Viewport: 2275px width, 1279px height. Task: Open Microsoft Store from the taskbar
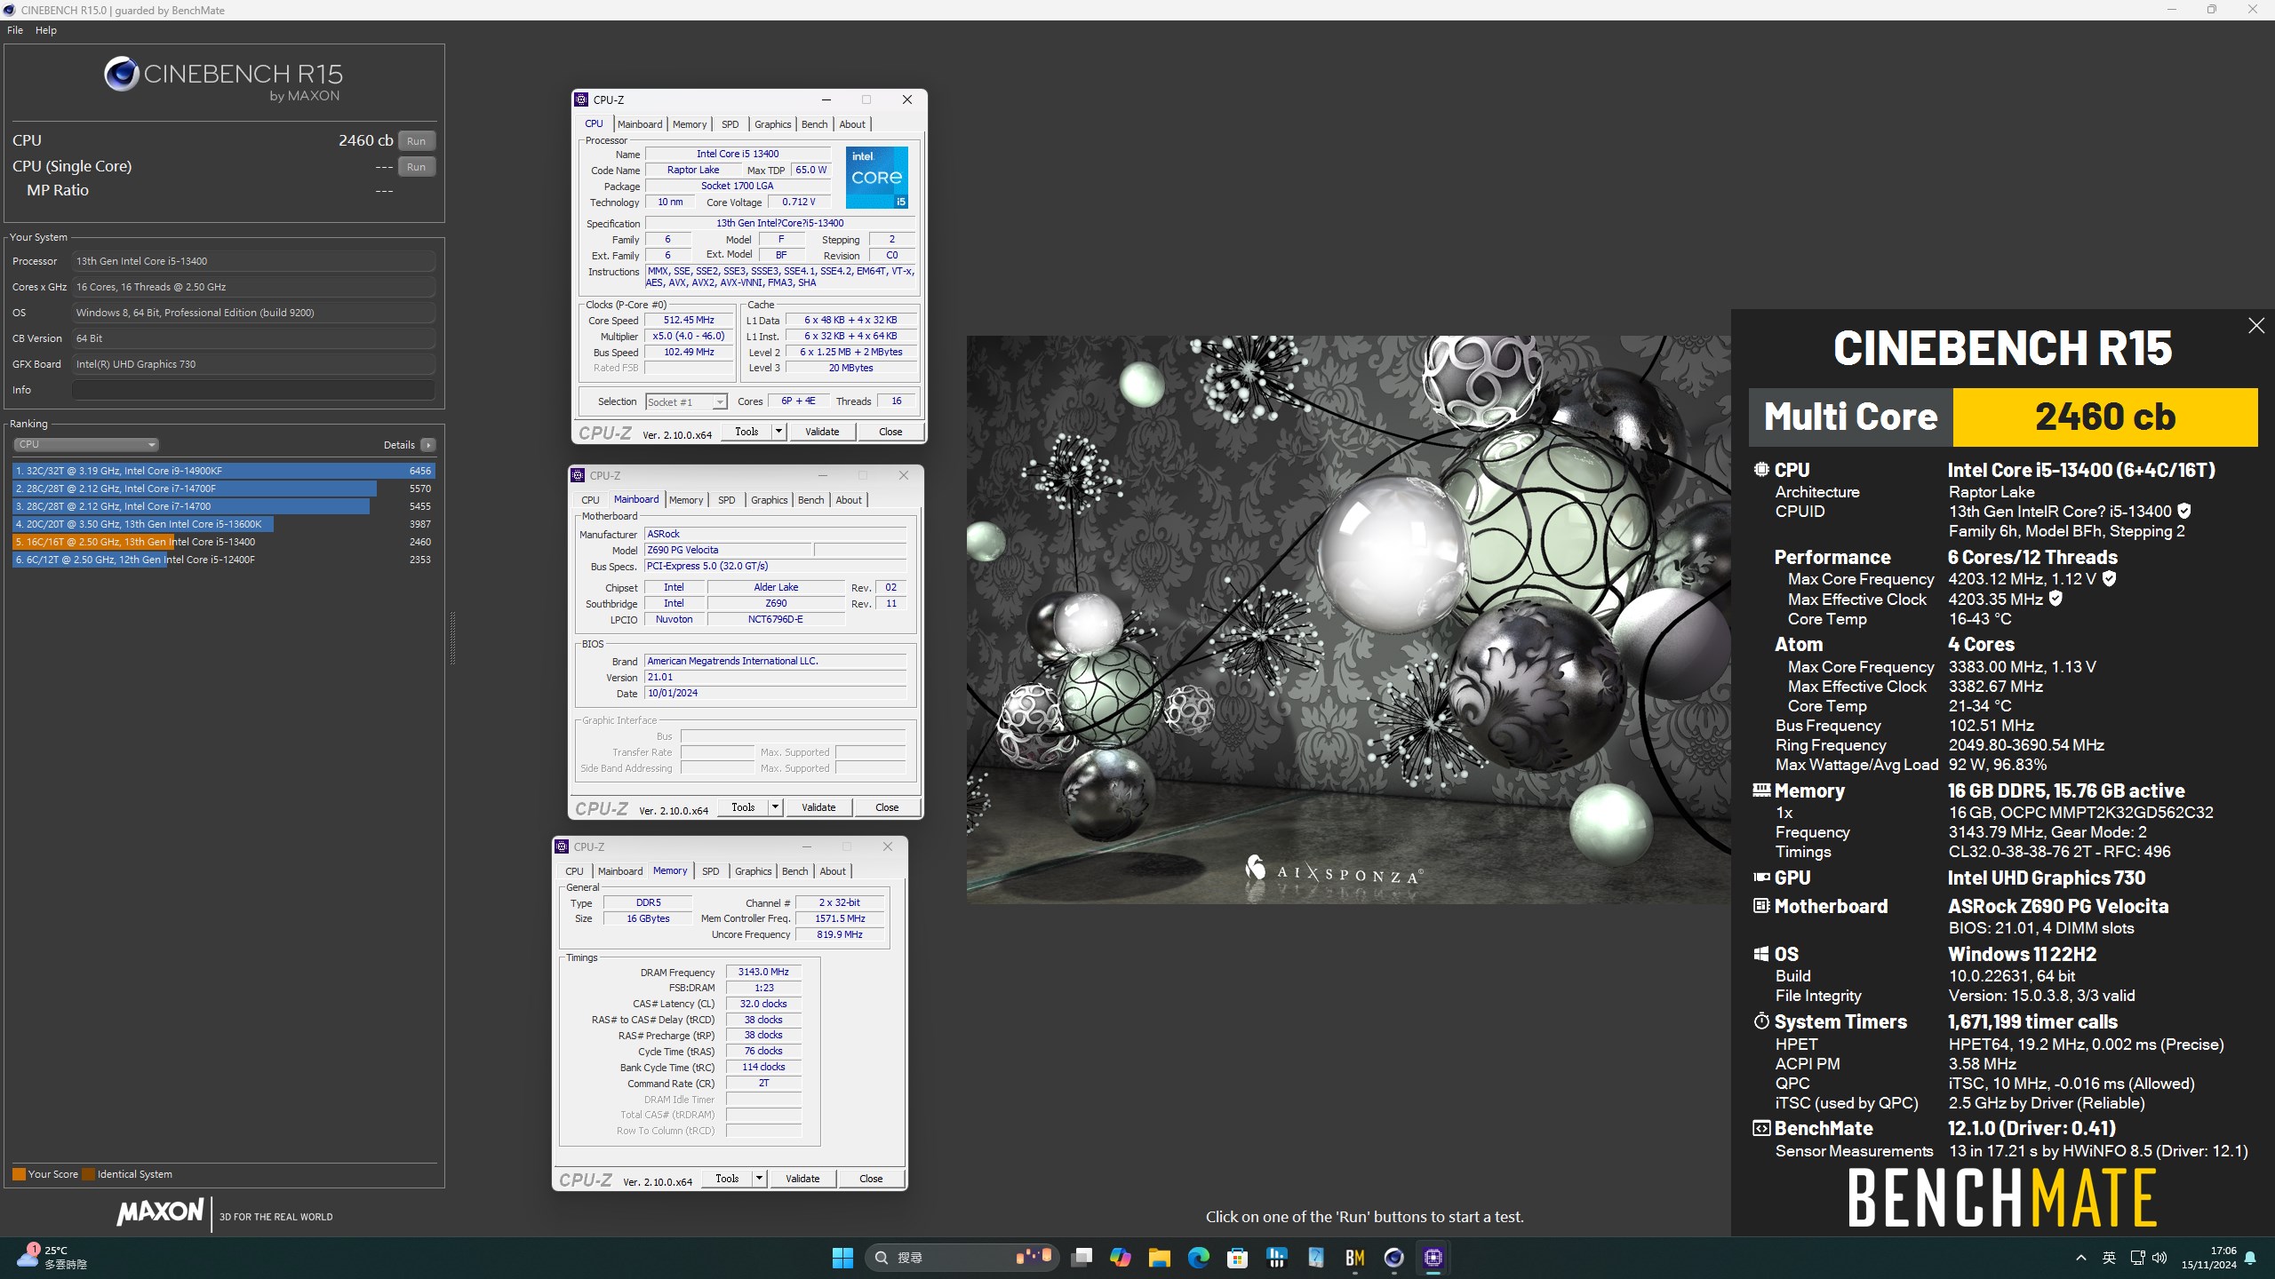(1237, 1258)
